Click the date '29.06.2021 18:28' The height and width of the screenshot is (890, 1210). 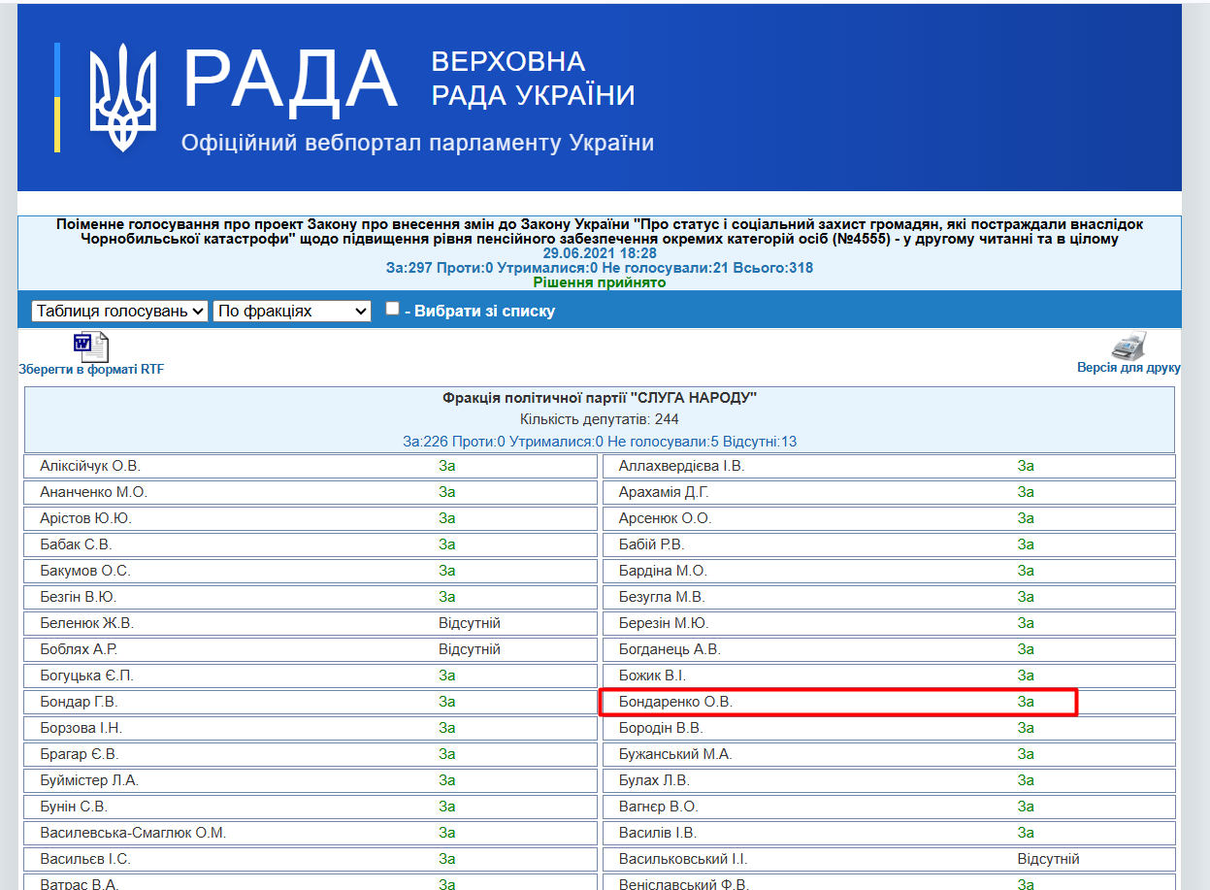600,253
